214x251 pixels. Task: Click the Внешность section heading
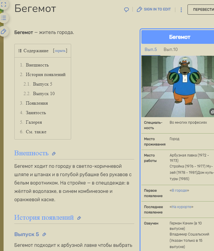click(x=31, y=153)
